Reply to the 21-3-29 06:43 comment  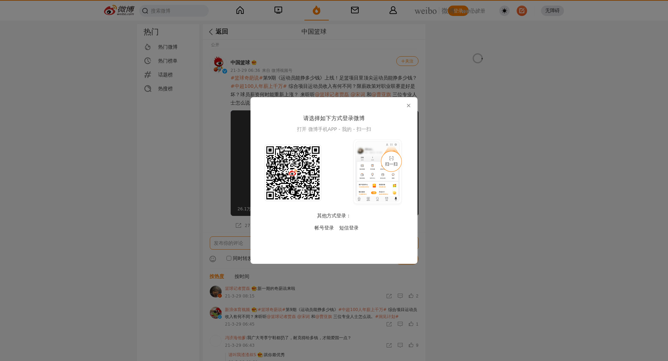click(400, 345)
